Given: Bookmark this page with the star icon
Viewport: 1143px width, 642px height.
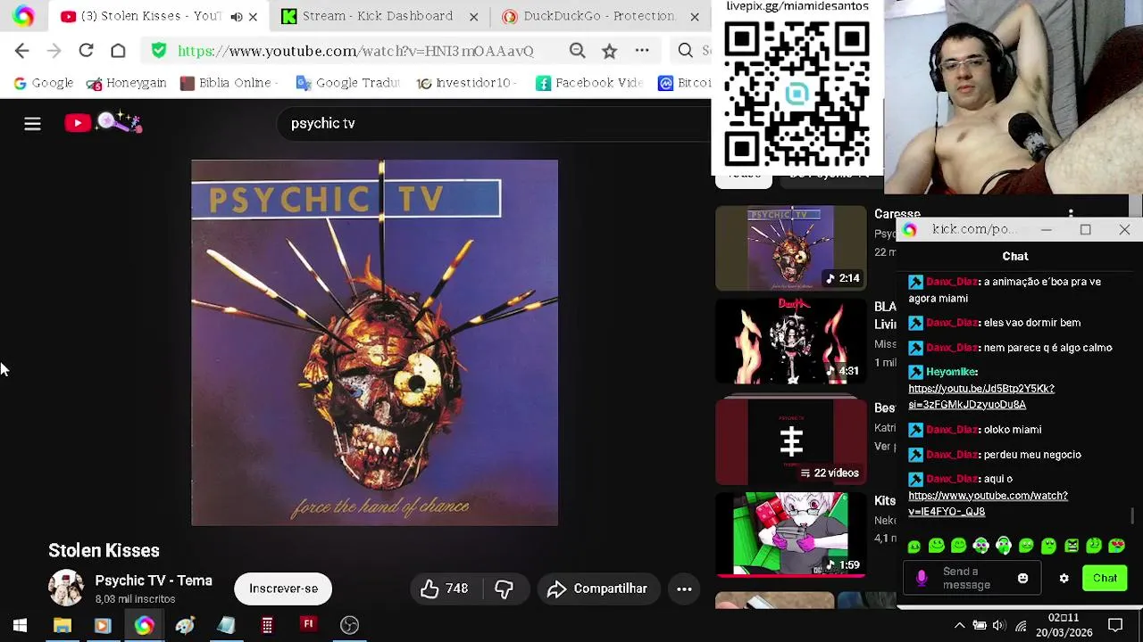Looking at the screenshot, I should [x=609, y=51].
